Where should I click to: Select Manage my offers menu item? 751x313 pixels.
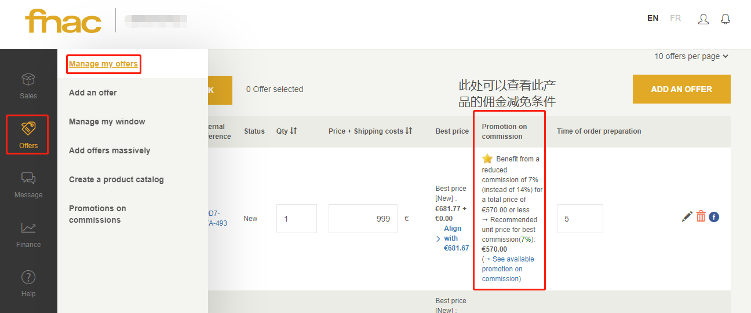(x=103, y=64)
